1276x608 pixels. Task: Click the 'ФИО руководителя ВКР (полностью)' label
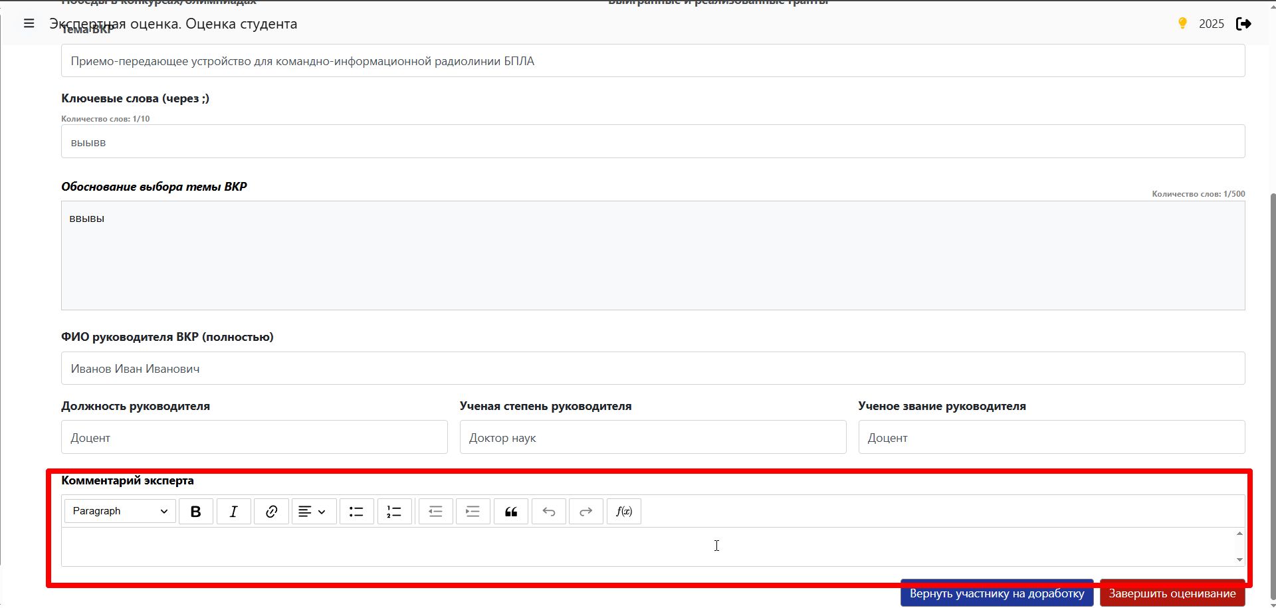tap(167, 337)
